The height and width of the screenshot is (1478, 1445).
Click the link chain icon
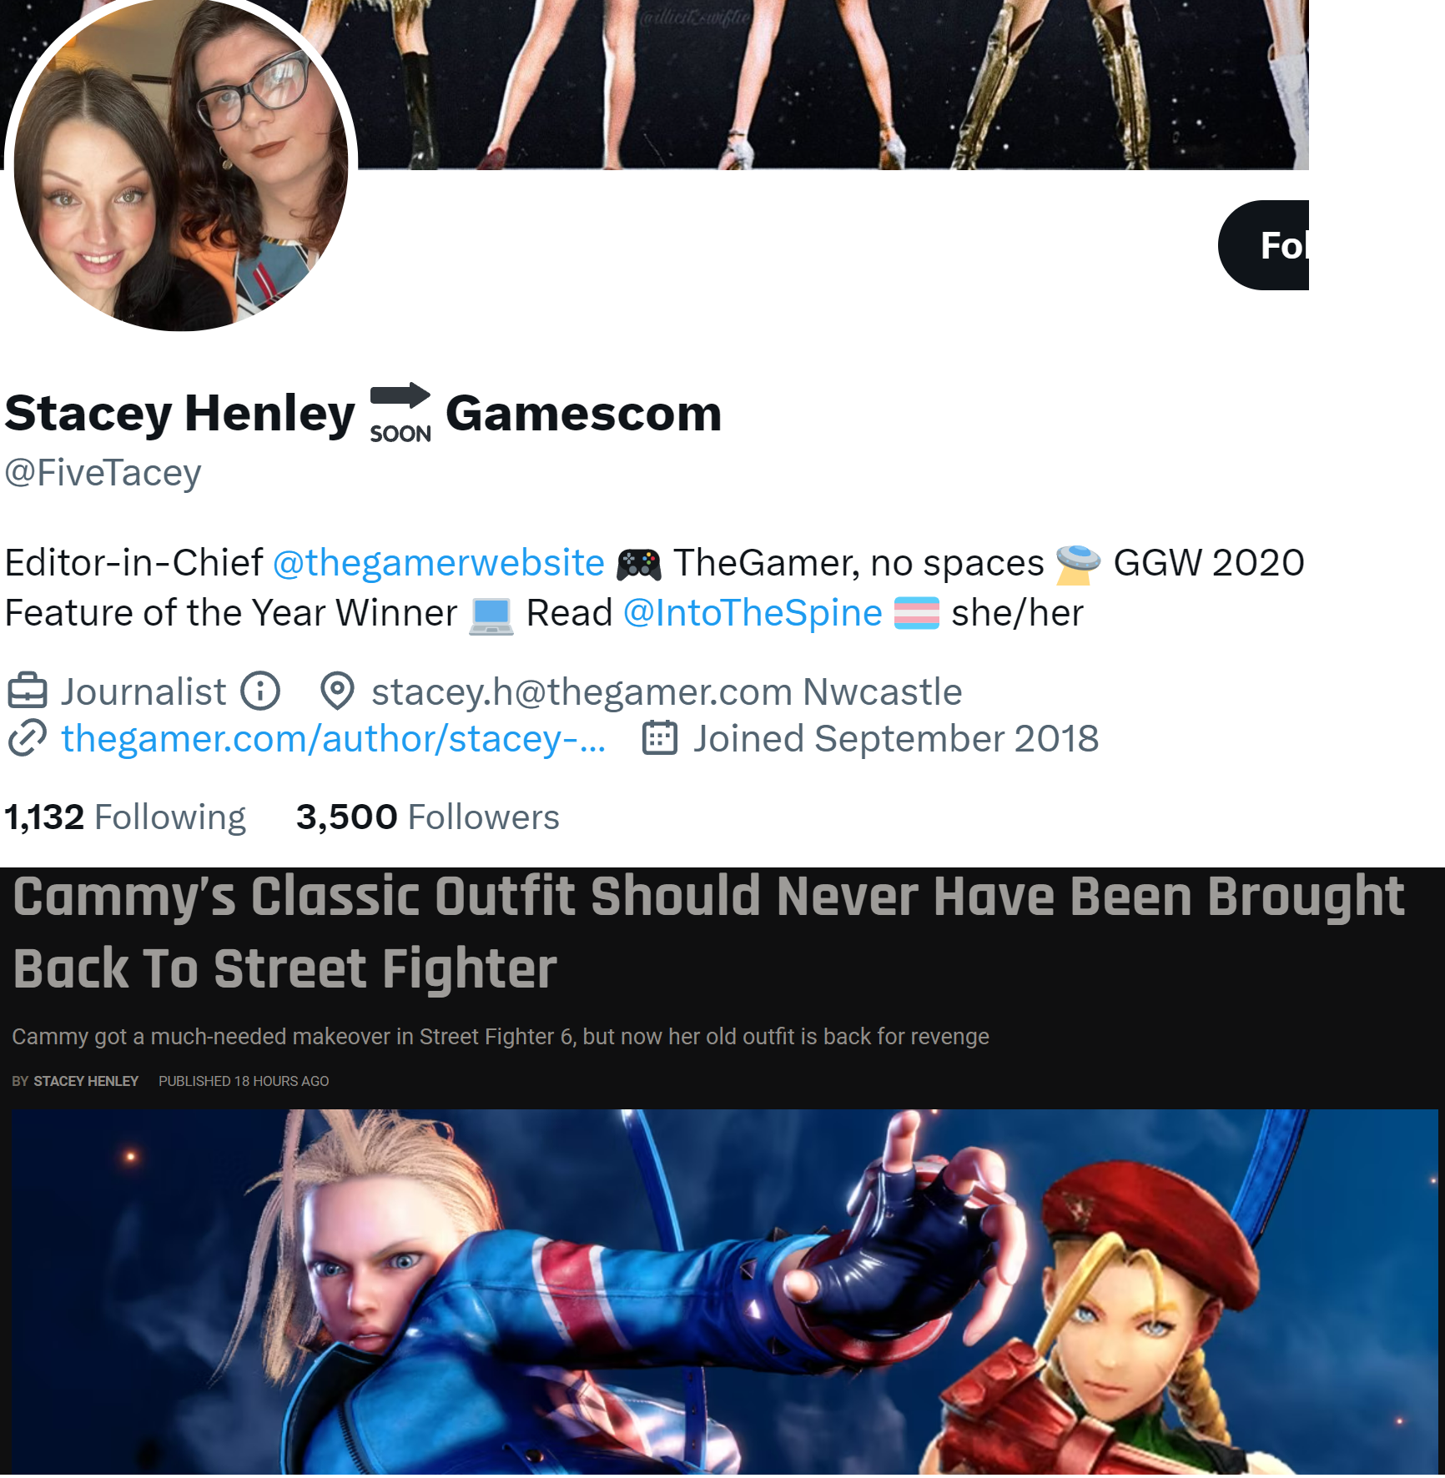pos(27,738)
